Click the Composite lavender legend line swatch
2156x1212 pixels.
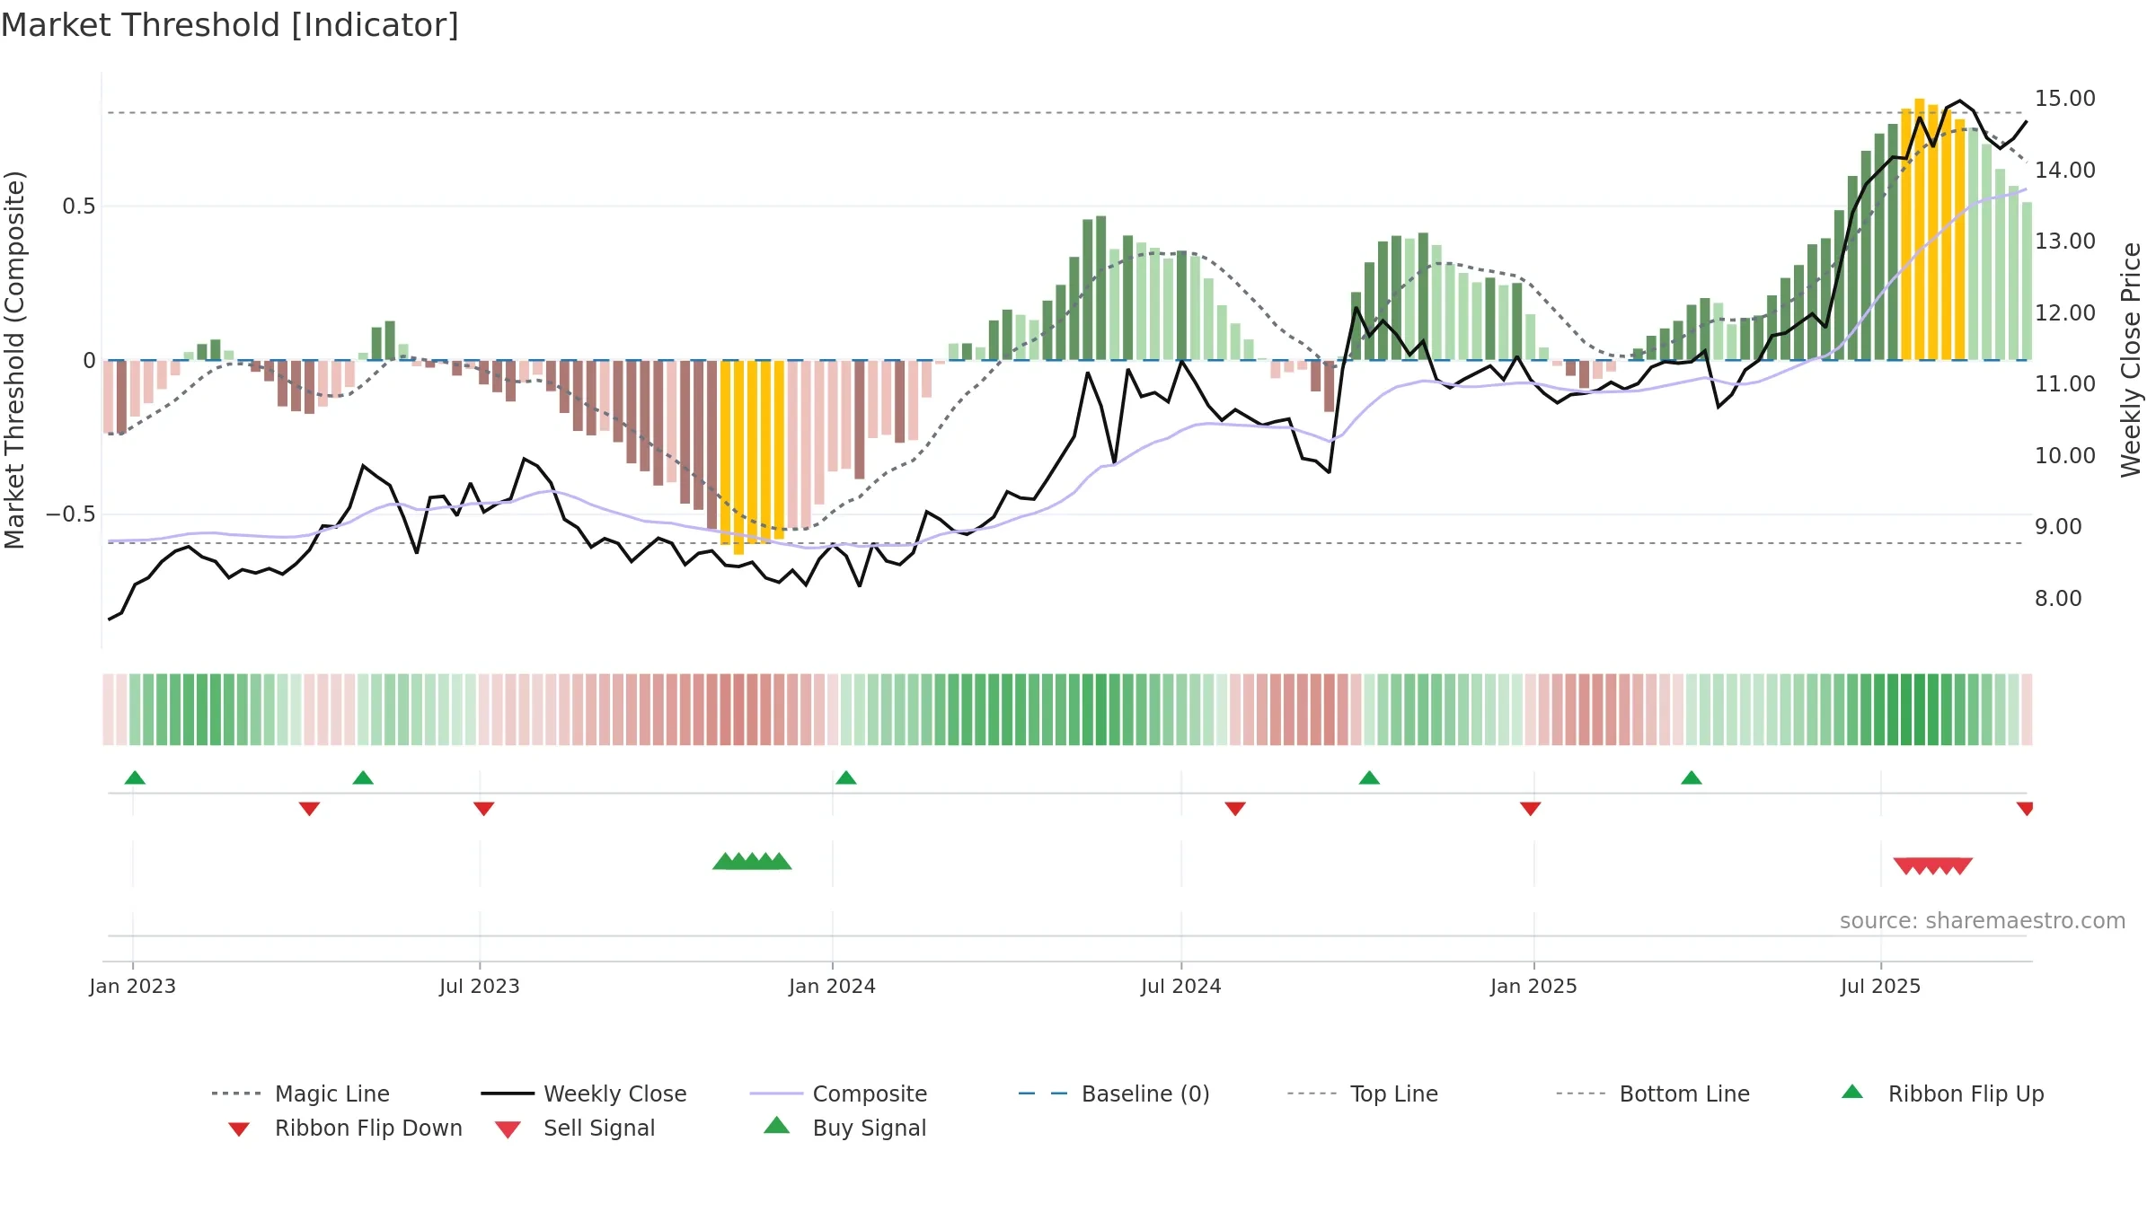(776, 1093)
